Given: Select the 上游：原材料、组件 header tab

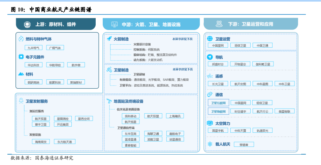Looking at the screenshot, I should point(56,24).
